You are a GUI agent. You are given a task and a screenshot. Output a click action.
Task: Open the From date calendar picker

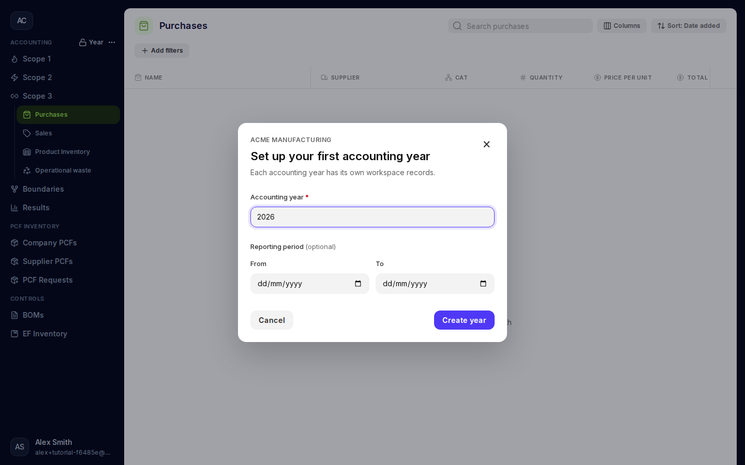[358, 284]
